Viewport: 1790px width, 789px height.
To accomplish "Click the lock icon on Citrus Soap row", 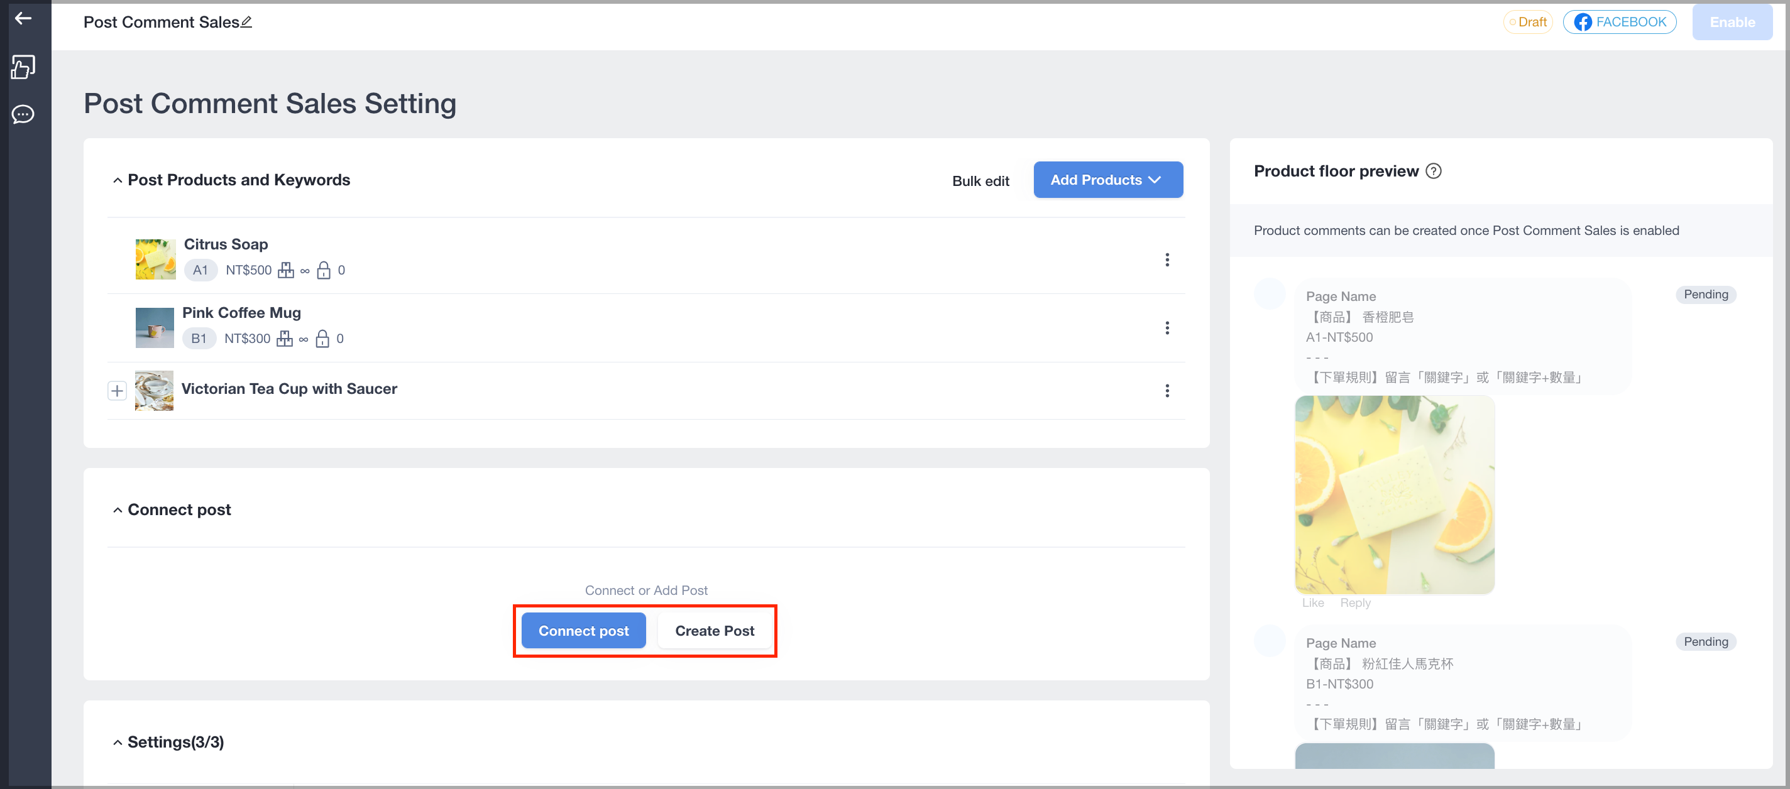I will (324, 270).
